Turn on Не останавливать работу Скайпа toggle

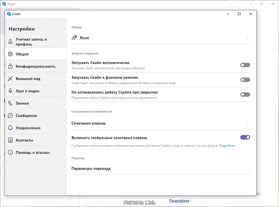pyautogui.click(x=245, y=94)
